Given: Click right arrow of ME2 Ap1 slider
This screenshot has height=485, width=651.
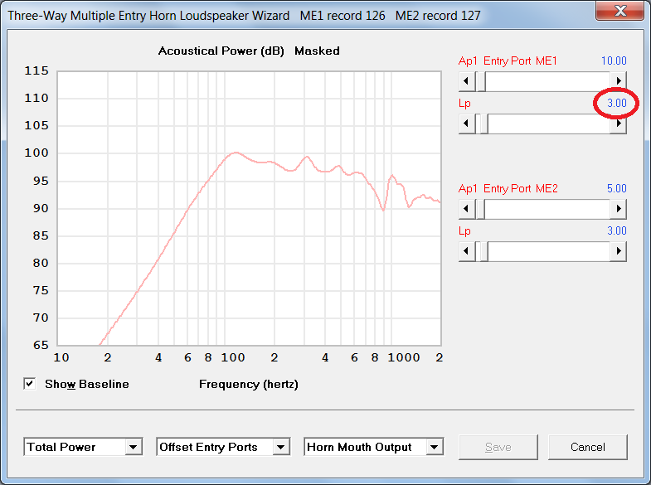Looking at the screenshot, I should (618, 209).
